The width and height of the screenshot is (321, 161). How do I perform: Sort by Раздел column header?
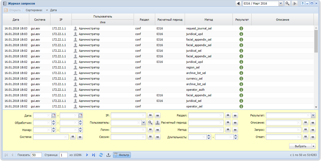pos(144,20)
